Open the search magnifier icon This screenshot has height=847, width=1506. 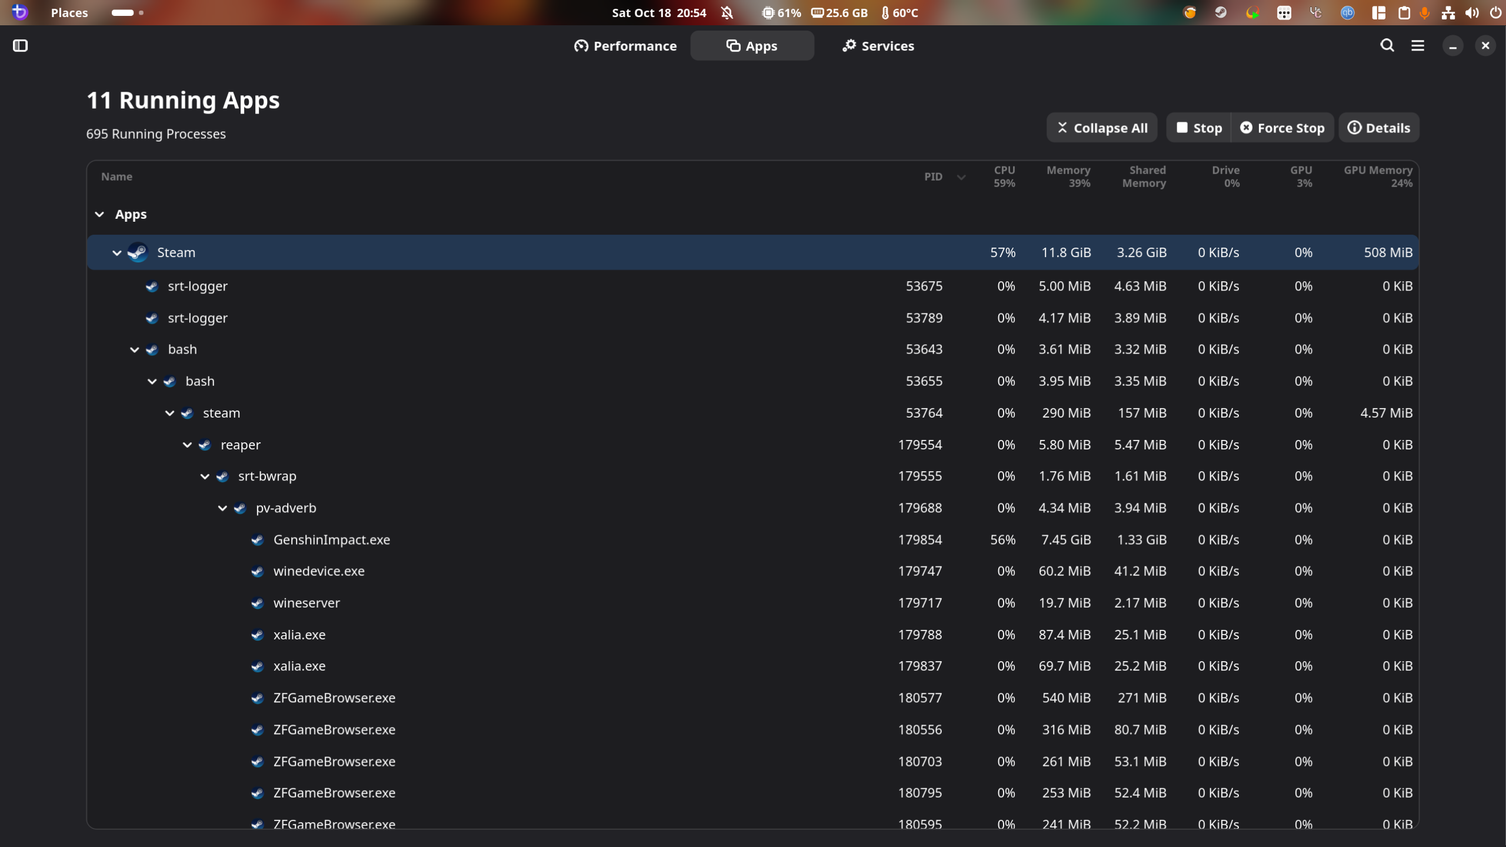point(1387,45)
